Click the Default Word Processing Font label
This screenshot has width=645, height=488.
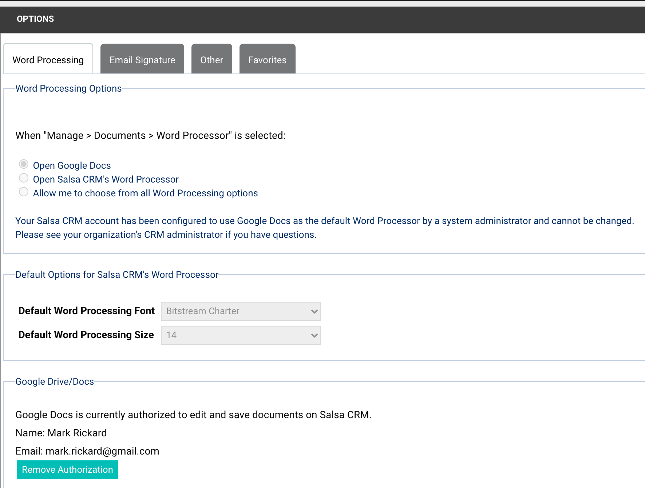[x=87, y=311]
